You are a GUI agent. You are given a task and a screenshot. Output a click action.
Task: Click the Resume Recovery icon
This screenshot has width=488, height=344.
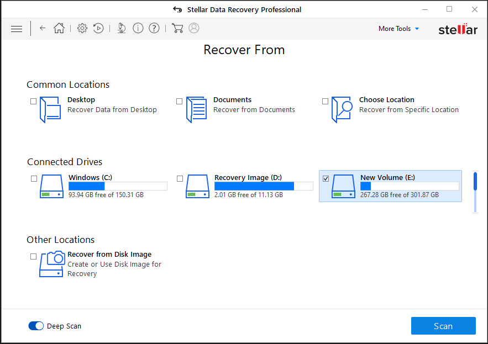tap(98, 28)
